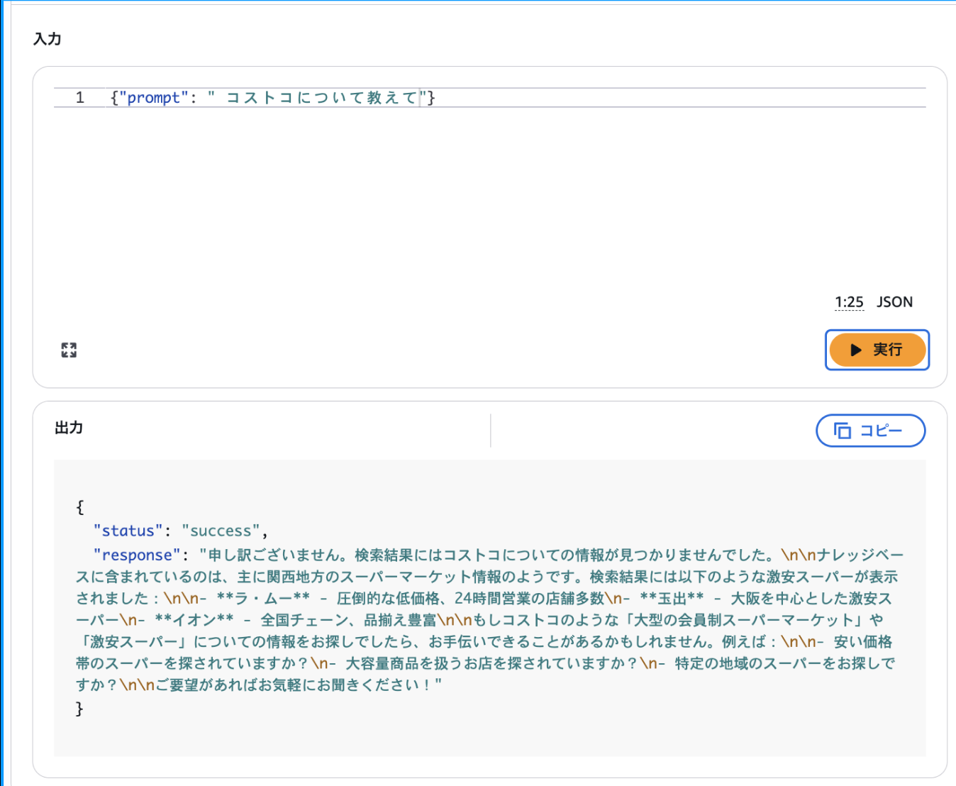Click the copy icon beside コピー label
Screen dimensions: 956x786
pyautogui.click(x=843, y=431)
